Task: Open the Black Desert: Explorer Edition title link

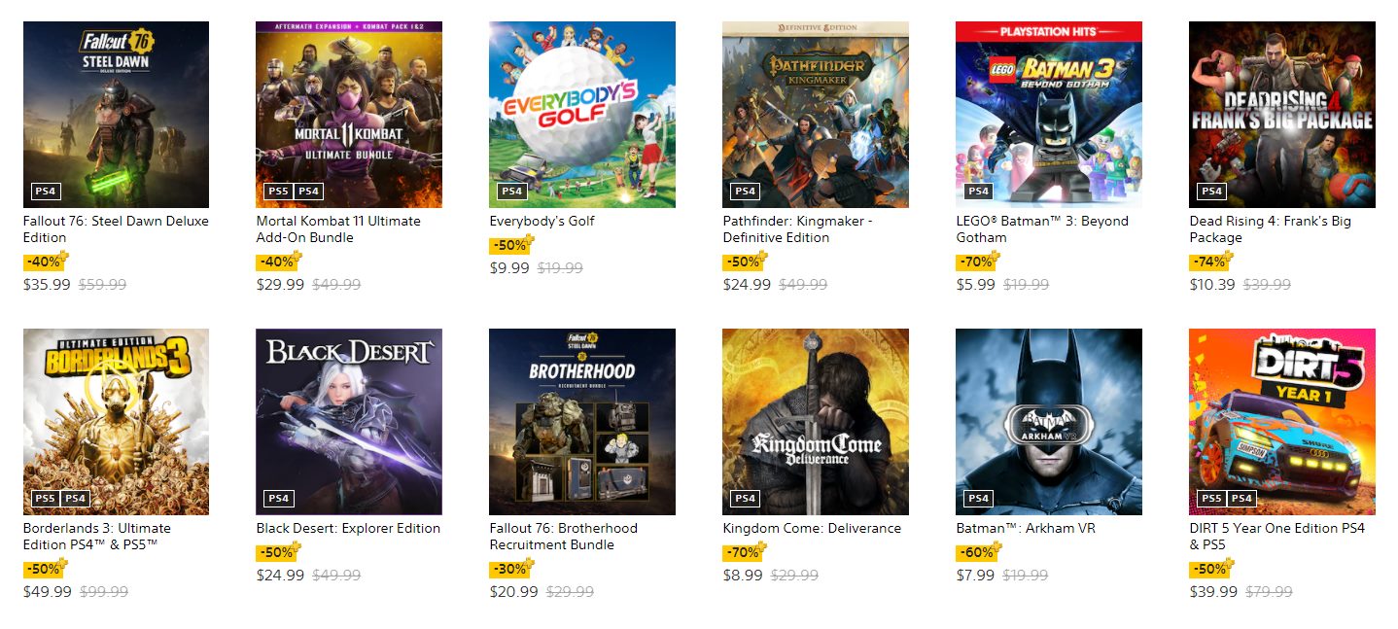Action: click(x=348, y=528)
